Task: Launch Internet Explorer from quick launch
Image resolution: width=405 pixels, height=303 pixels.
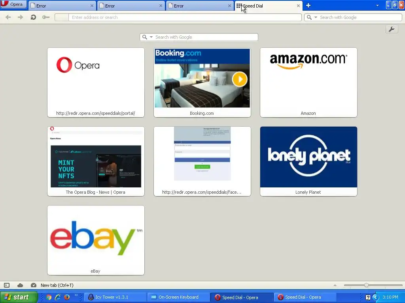Action: tap(58, 297)
